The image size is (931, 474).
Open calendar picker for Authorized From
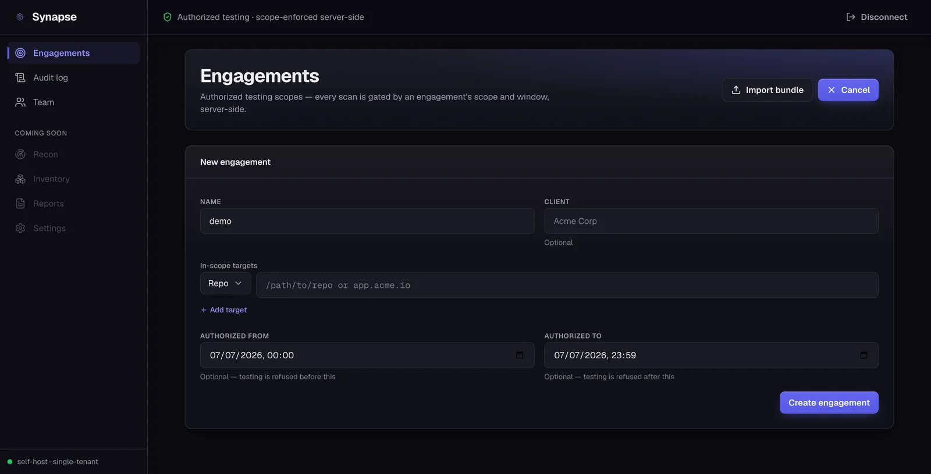click(x=520, y=355)
